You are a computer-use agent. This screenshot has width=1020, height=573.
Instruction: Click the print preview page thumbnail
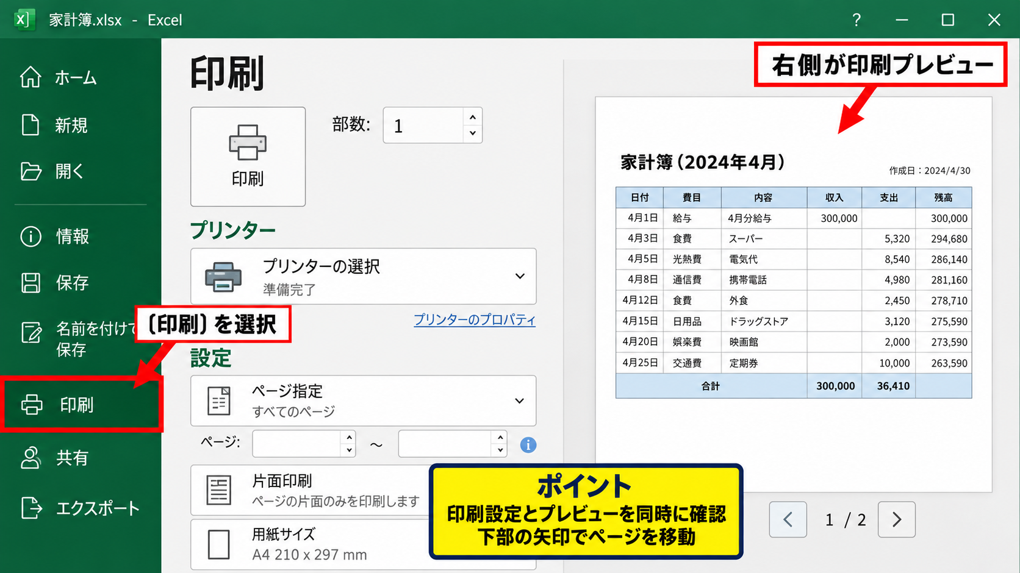pos(794,294)
